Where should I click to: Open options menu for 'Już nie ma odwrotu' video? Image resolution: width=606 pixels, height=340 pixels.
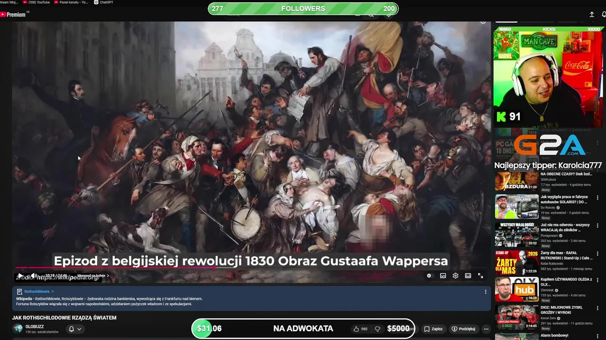597,226
